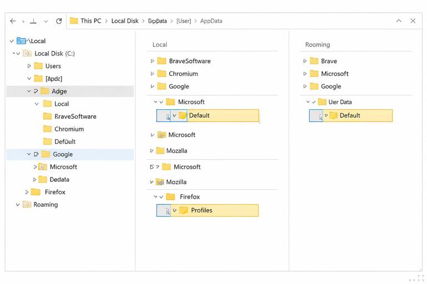Click the Mozalla folder icon
Screen dimensions: 427x284
tap(160, 150)
